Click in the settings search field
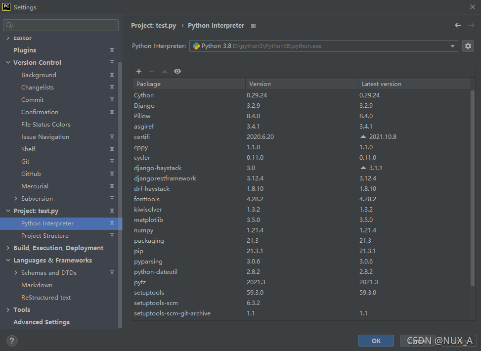Screen dimensions: 481x351 61,25
